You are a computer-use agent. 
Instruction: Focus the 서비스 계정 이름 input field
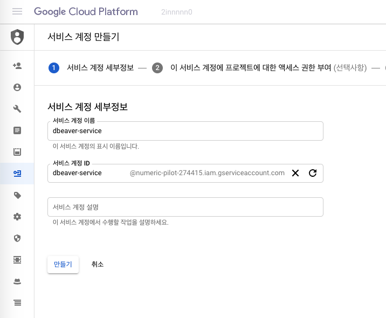(x=185, y=131)
